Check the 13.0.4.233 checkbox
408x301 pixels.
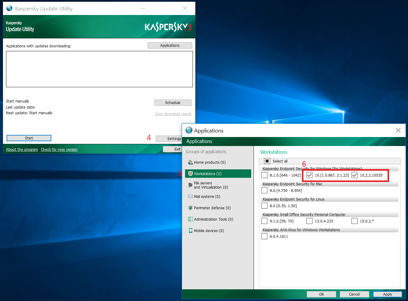tap(309, 221)
